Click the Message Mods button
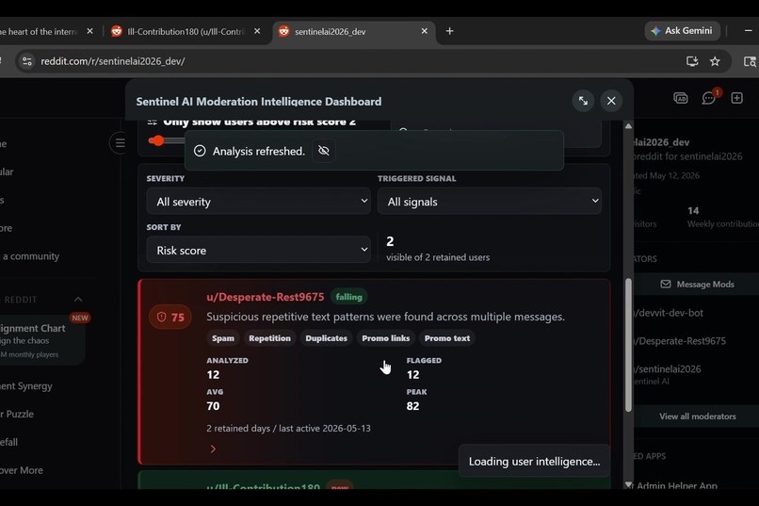The width and height of the screenshot is (759, 506). pyautogui.click(x=698, y=285)
